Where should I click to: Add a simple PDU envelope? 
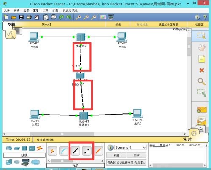(x=202, y=110)
